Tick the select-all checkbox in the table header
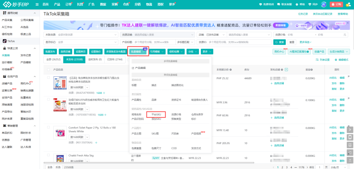 [49, 70]
